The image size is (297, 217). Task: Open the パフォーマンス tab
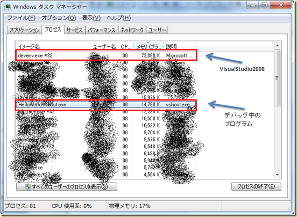click(101, 30)
